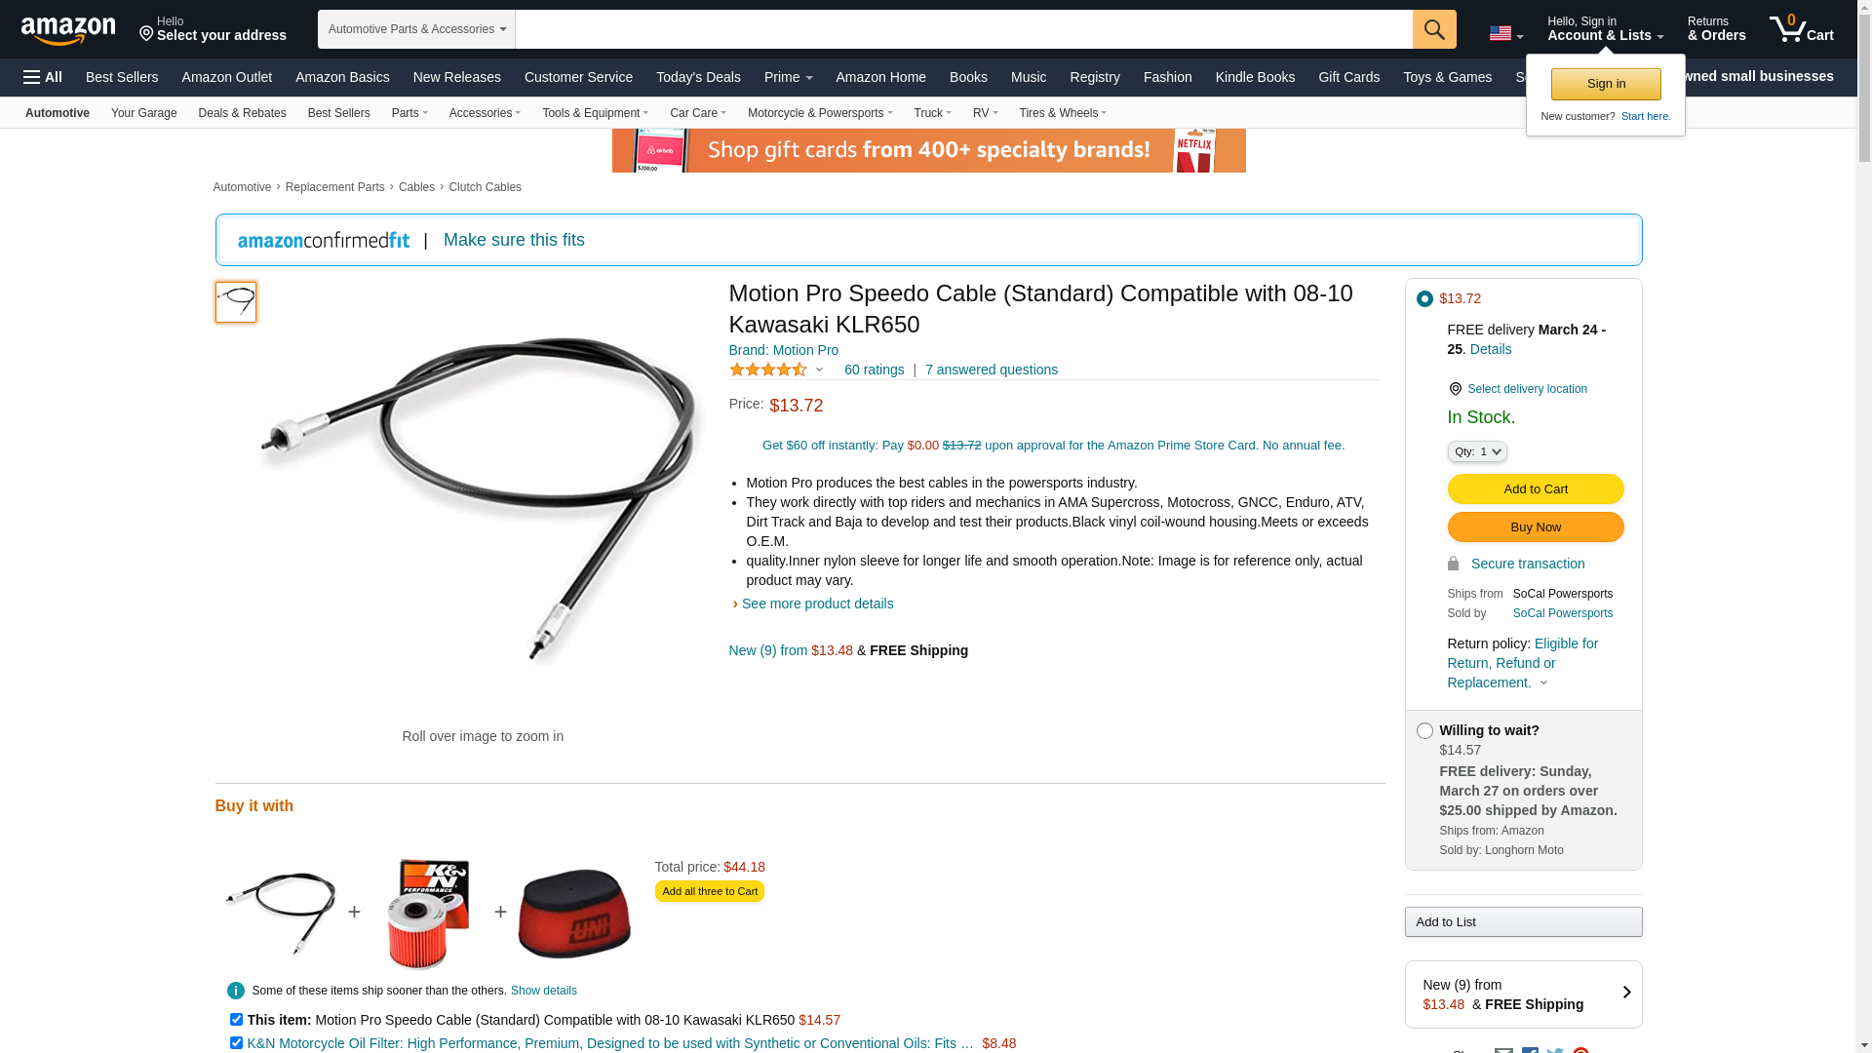Click the speedo cable product thumbnail
This screenshot has height=1053, width=1872.
pyautogui.click(x=236, y=302)
